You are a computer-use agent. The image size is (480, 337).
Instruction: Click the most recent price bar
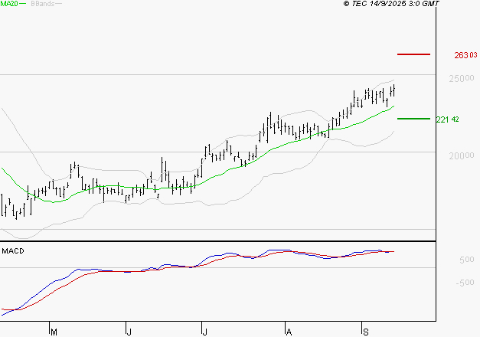[393, 90]
